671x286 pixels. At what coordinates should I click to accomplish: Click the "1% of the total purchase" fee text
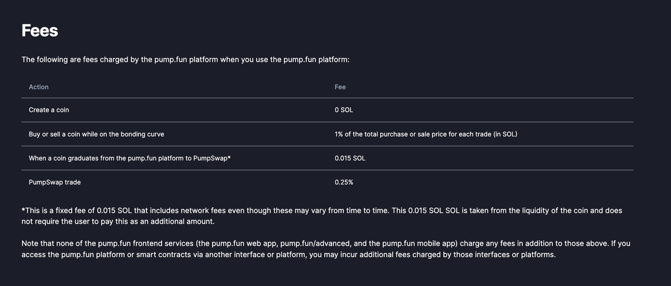click(x=426, y=134)
